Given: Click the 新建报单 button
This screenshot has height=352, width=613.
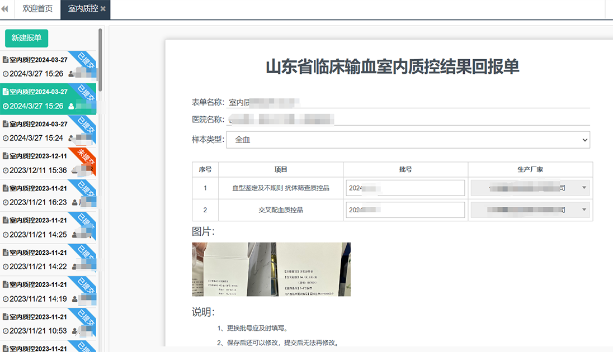Looking at the screenshot, I should pyautogui.click(x=27, y=38).
